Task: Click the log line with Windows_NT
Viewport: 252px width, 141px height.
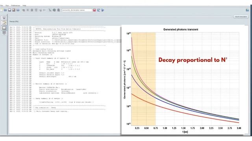Action: coord(38,36)
